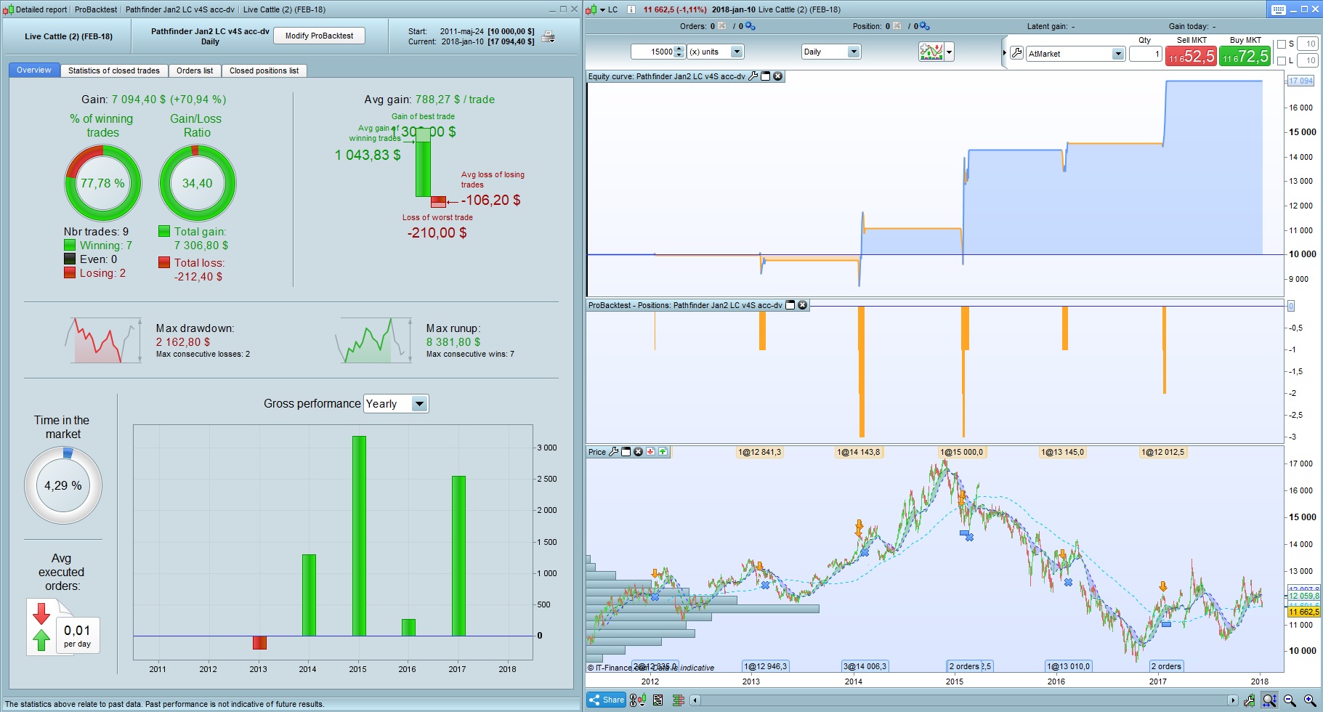
Task: Click the Modify ProBacktest button
Action: pyautogui.click(x=319, y=36)
